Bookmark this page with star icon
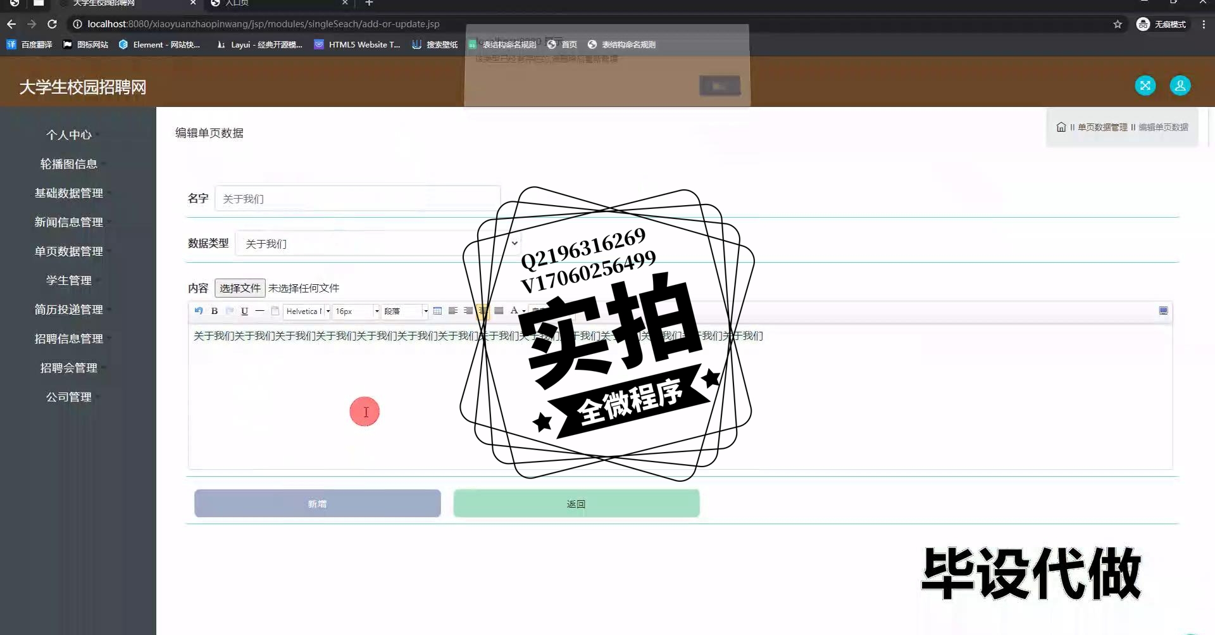Screen dimensions: 1215x635 (x=1118, y=24)
